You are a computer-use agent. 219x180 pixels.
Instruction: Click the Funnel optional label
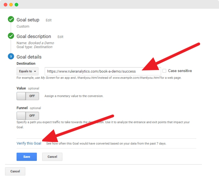tap(29, 108)
